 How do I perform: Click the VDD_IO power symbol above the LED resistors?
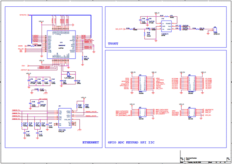click(83, 98)
